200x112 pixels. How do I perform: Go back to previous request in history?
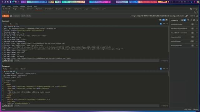(22, 16)
